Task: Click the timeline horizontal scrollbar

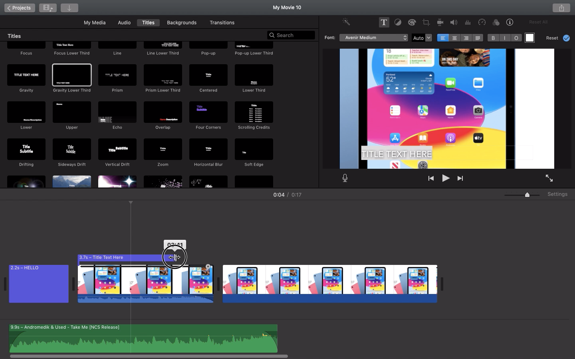Action: [149, 356]
